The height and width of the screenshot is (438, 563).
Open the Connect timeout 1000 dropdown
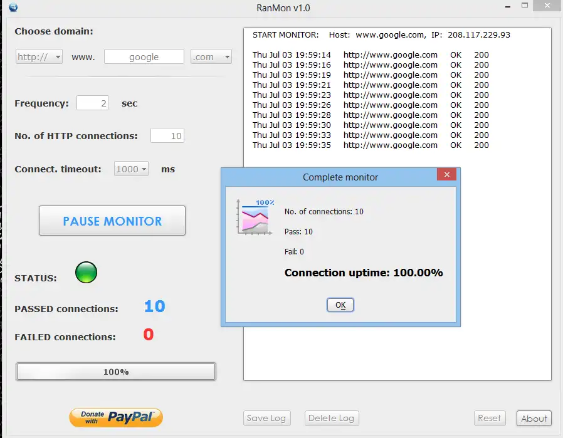pyautogui.click(x=132, y=169)
